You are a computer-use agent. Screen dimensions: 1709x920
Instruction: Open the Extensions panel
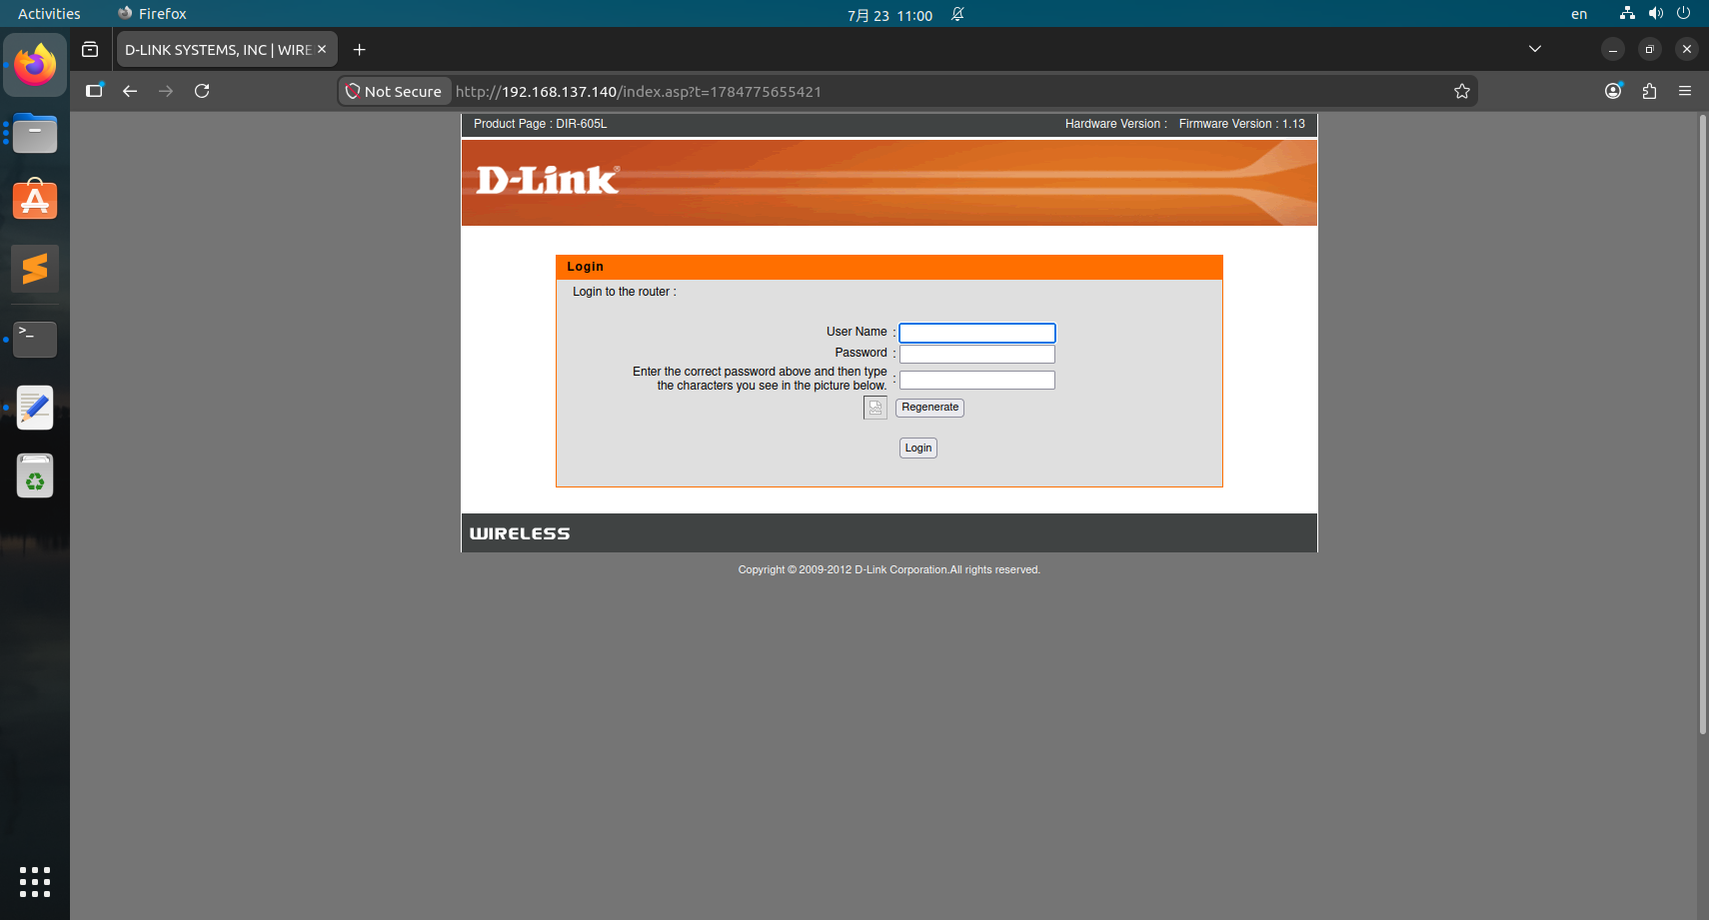[x=1649, y=91]
